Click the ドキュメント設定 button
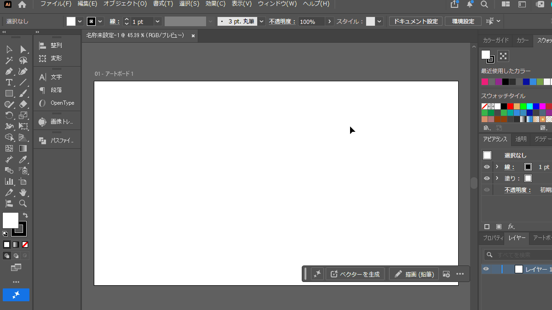The height and width of the screenshot is (310, 552). tap(416, 22)
